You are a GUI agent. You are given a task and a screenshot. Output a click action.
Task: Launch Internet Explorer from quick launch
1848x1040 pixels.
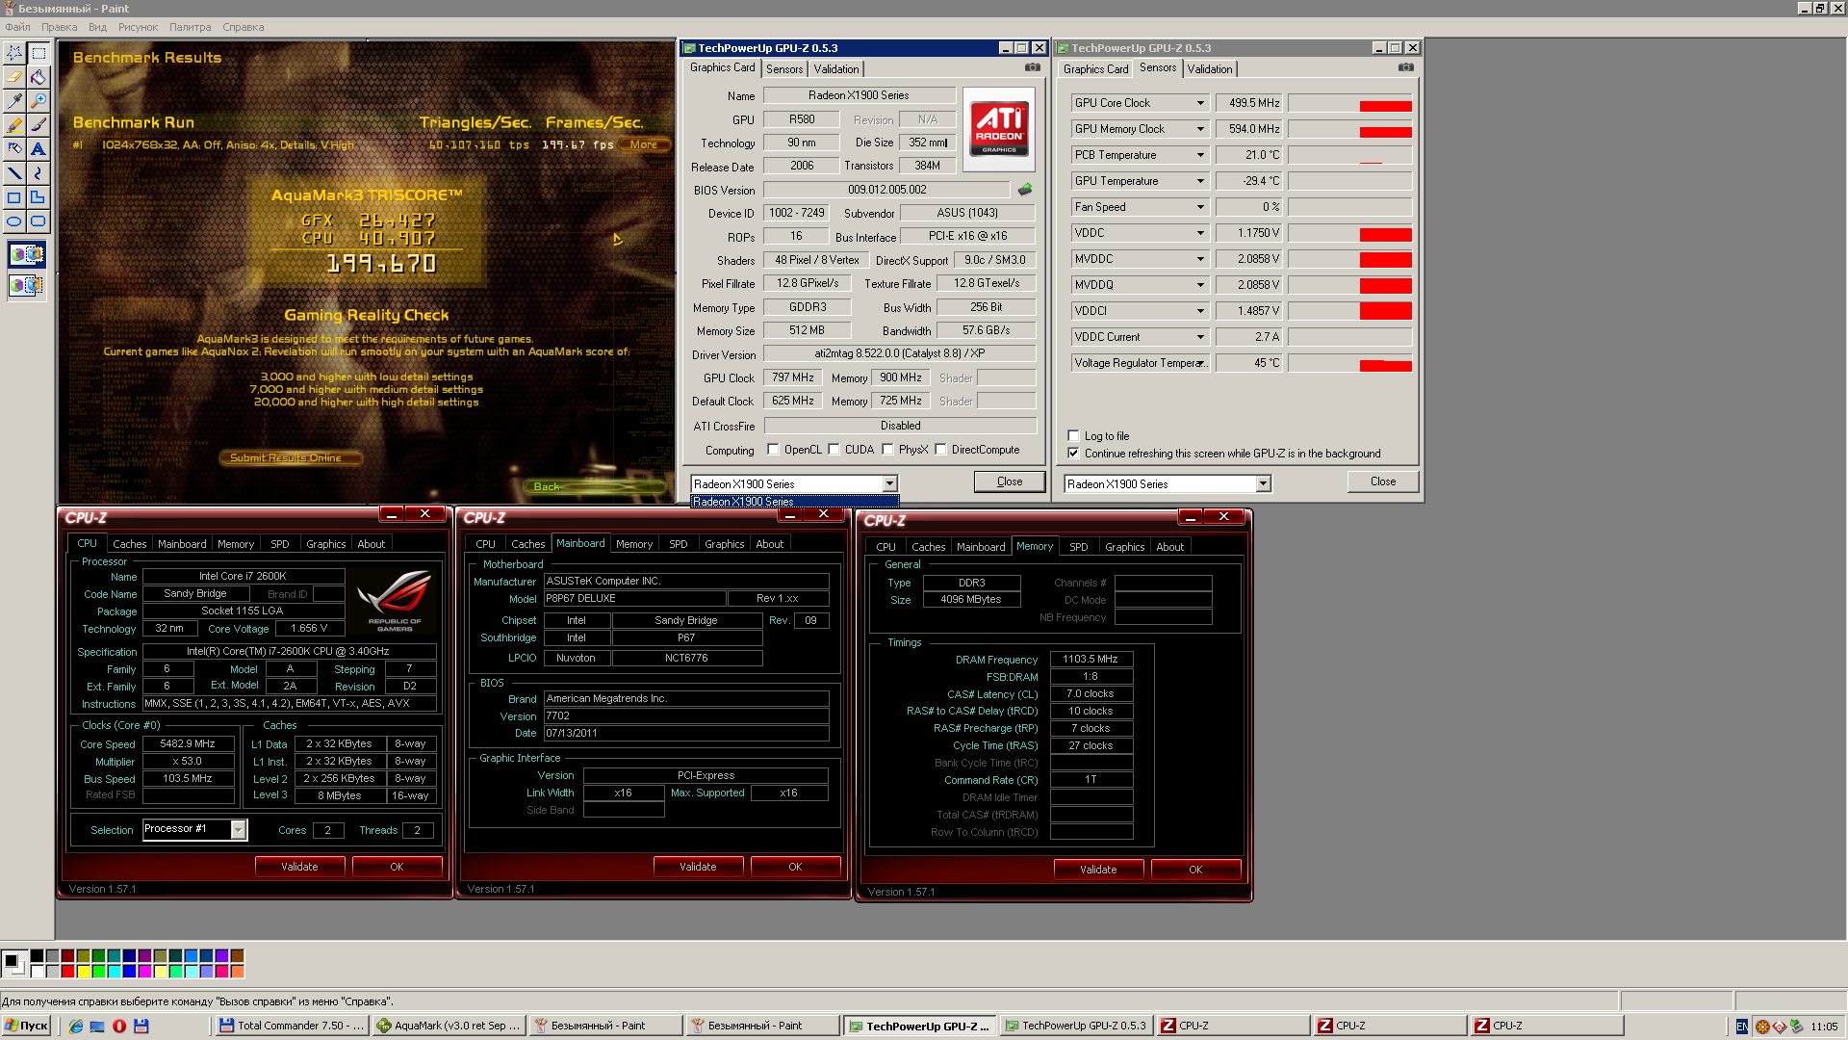tap(76, 1027)
